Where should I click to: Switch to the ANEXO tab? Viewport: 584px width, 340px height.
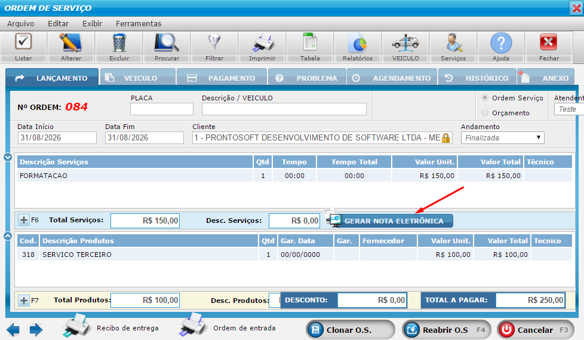coord(546,78)
